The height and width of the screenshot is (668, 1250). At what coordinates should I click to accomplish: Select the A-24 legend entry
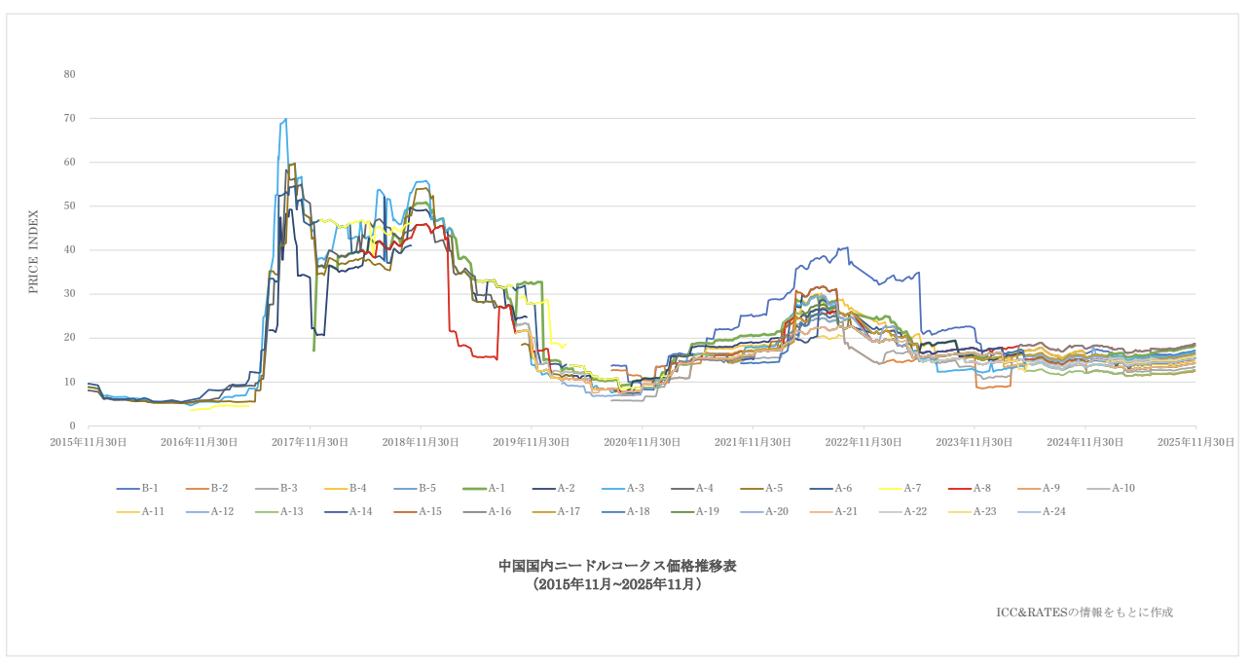tap(1042, 511)
